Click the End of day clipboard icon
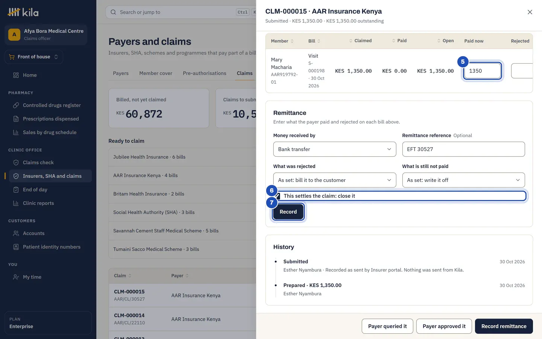Image resolution: width=542 pixels, height=339 pixels. pyautogui.click(x=16, y=189)
